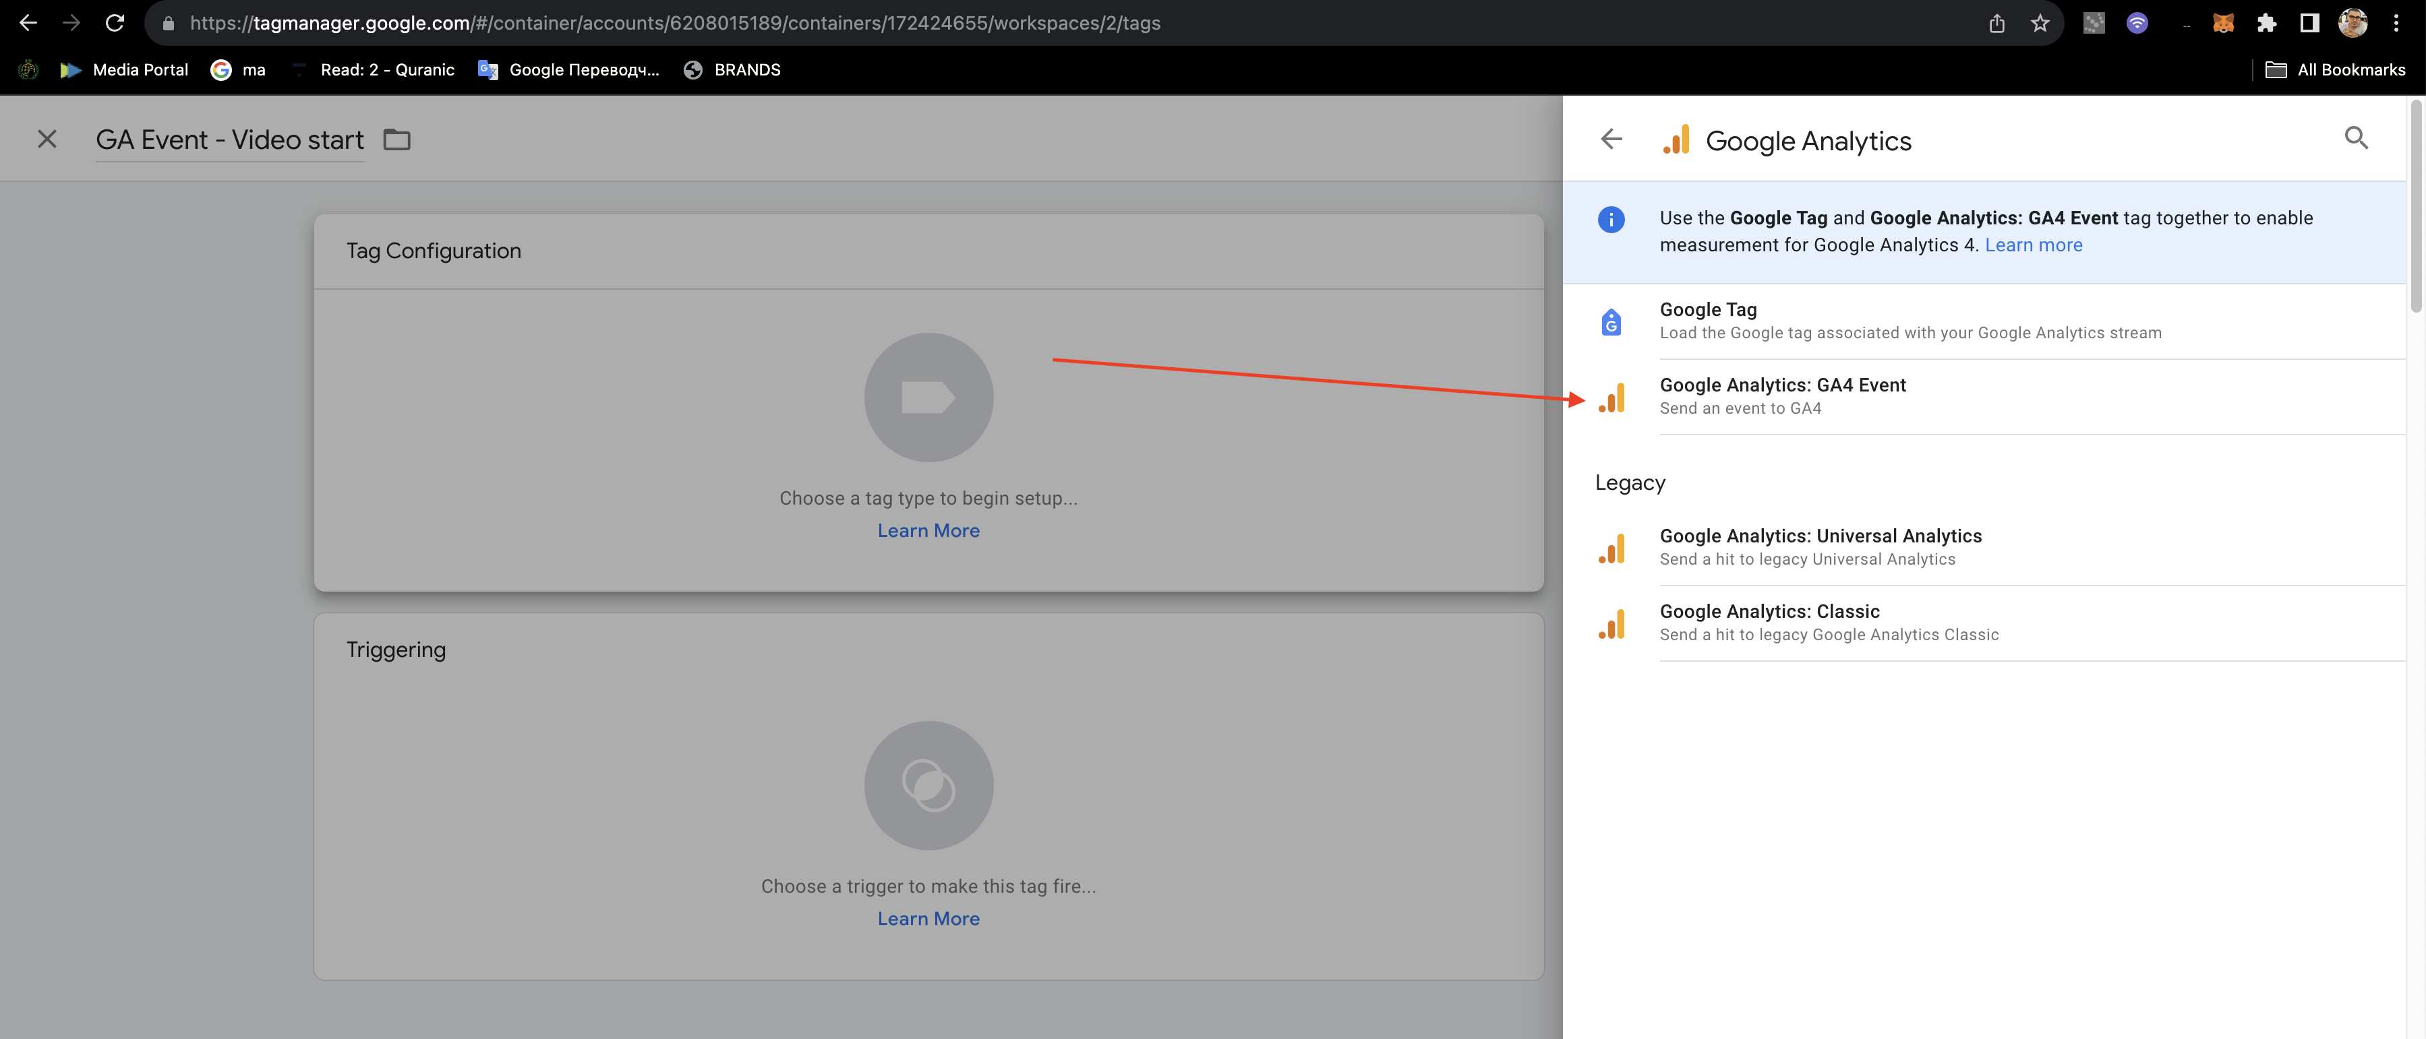Go back from Google Analytics panel
2426x1039 pixels.
click(1611, 139)
